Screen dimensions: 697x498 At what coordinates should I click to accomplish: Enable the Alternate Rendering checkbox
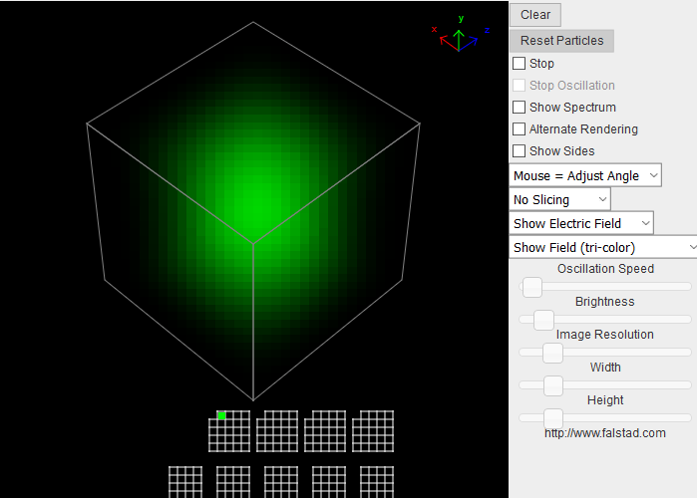pyautogui.click(x=519, y=129)
